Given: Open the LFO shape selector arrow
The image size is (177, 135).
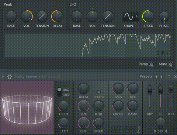Looking at the screenshot, I should pyautogui.click(x=137, y=17).
